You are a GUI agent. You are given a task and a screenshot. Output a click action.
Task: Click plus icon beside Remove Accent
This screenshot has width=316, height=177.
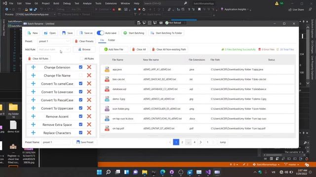34,117
